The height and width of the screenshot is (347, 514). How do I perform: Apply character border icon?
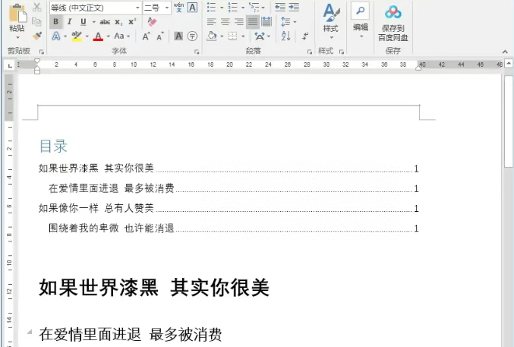192,8
